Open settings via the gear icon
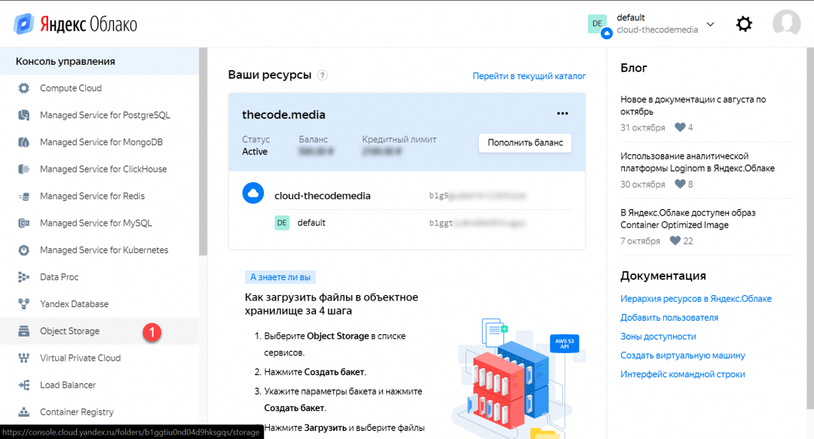 pyautogui.click(x=744, y=24)
